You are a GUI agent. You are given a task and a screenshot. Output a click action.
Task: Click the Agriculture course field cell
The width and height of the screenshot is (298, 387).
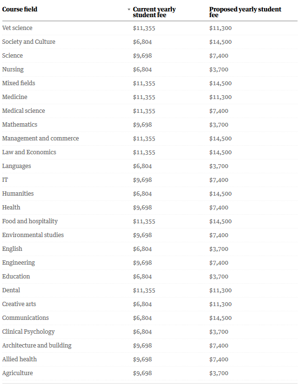[x=18, y=373]
